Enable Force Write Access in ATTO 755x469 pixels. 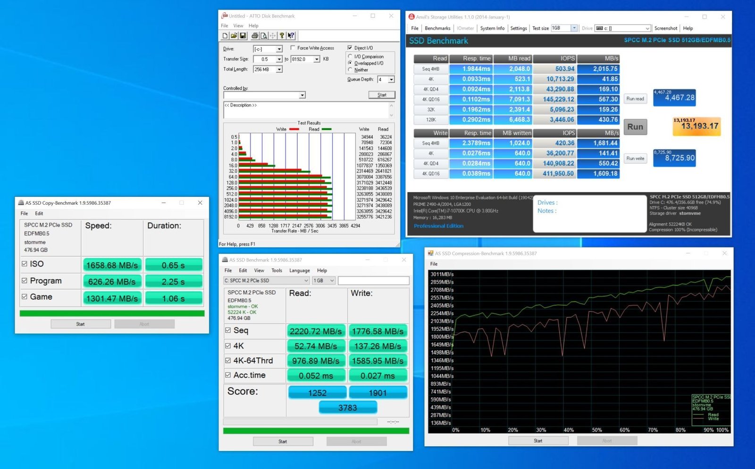(x=293, y=48)
